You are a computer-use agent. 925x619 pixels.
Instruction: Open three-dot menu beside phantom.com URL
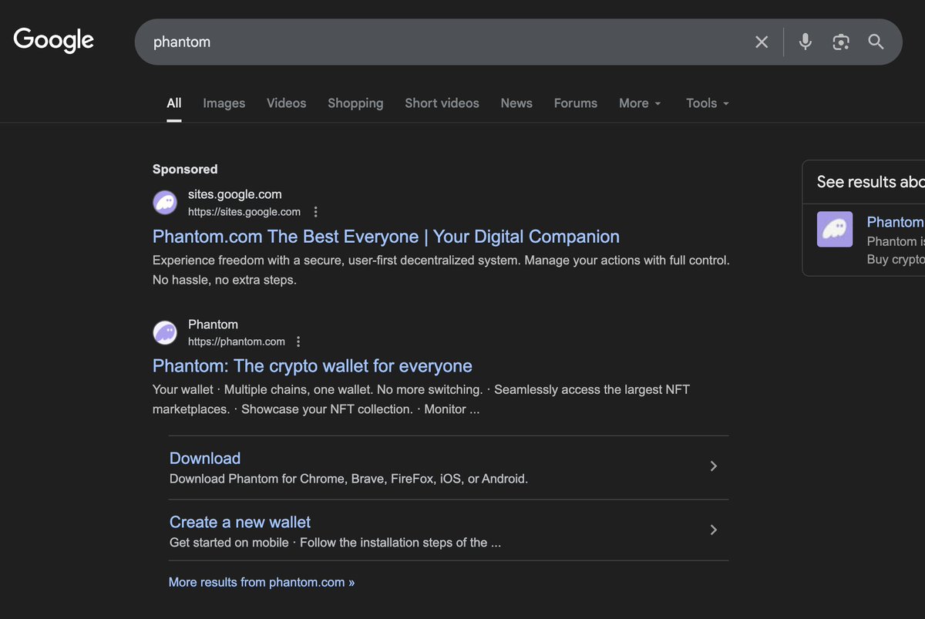[298, 341]
